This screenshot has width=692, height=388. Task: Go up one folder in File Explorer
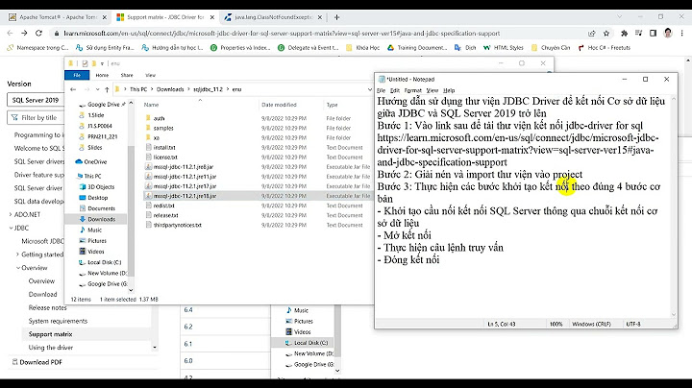[107, 89]
